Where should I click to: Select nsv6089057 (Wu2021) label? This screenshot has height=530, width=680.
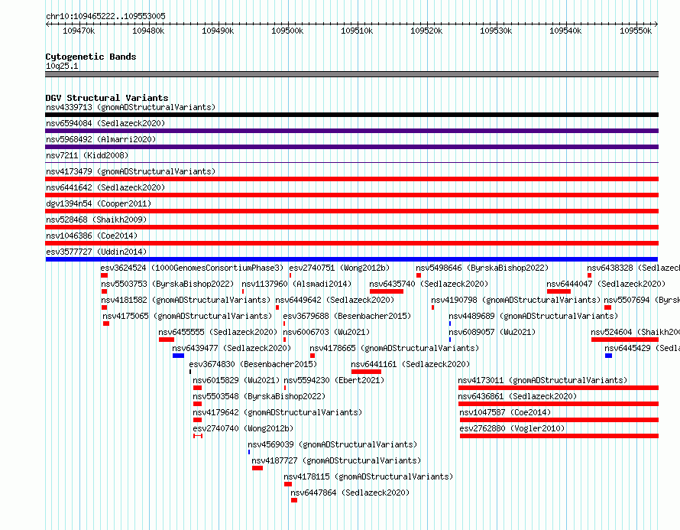pos(492,332)
